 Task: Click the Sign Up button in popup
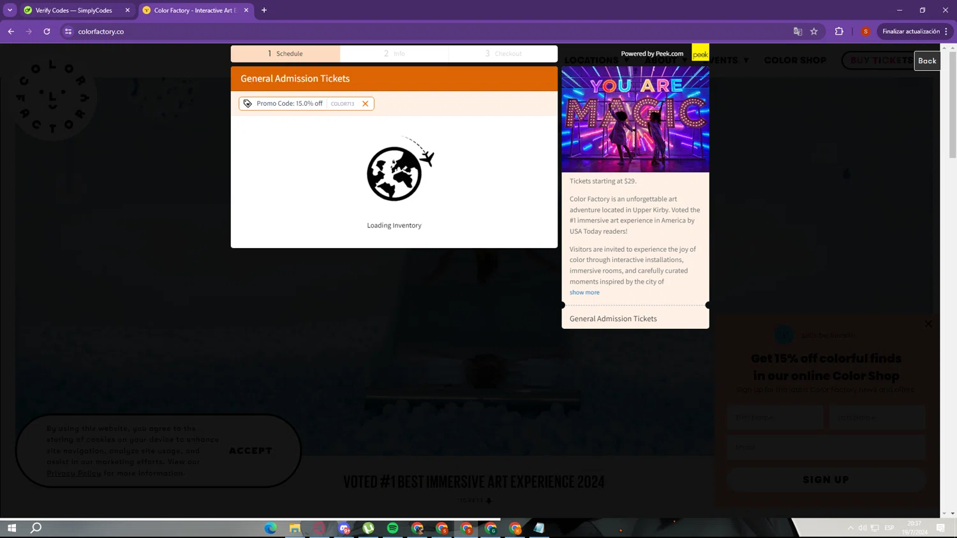point(826,479)
